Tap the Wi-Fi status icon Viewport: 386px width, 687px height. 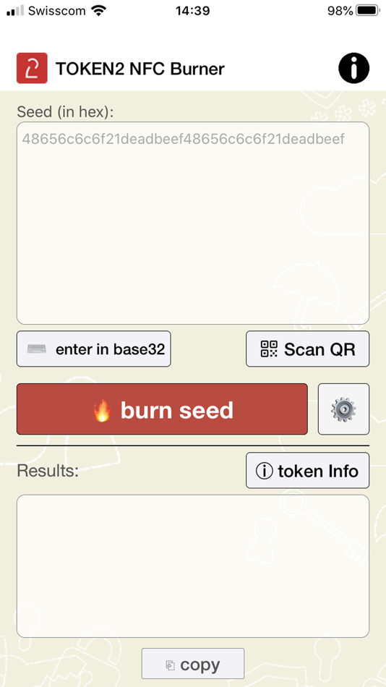pos(100,11)
